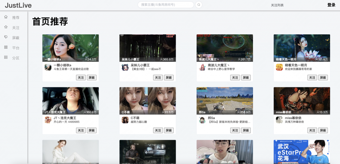Viewport: 340px width, 164px height.
Task: Open 晓看天色一明月 stream thumbnail
Action: pyautogui.click(x=302, y=48)
